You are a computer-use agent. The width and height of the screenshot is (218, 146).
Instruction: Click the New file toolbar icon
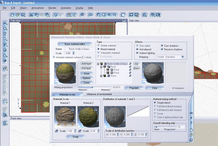[12, 15]
